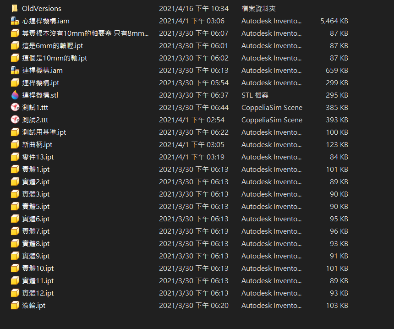Select the file name 心連桿機構.iam
The image size is (394, 329).
click(x=46, y=21)
